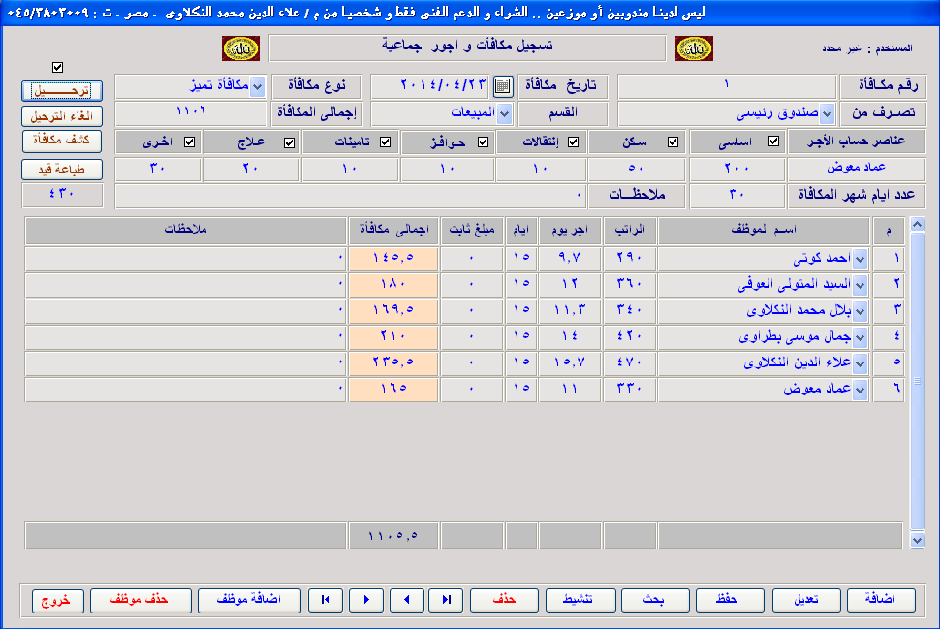The height and width of the screenshot is (629, 940).
Task: Click the gold emblem logo right of the title
Action: 694,48
